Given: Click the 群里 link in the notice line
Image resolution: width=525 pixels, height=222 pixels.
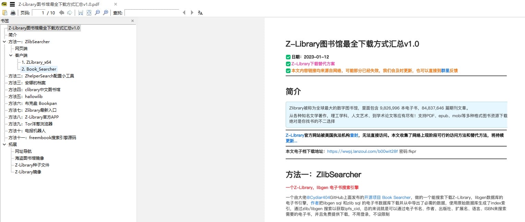Looking at the screenshot, I should [445, 71].
